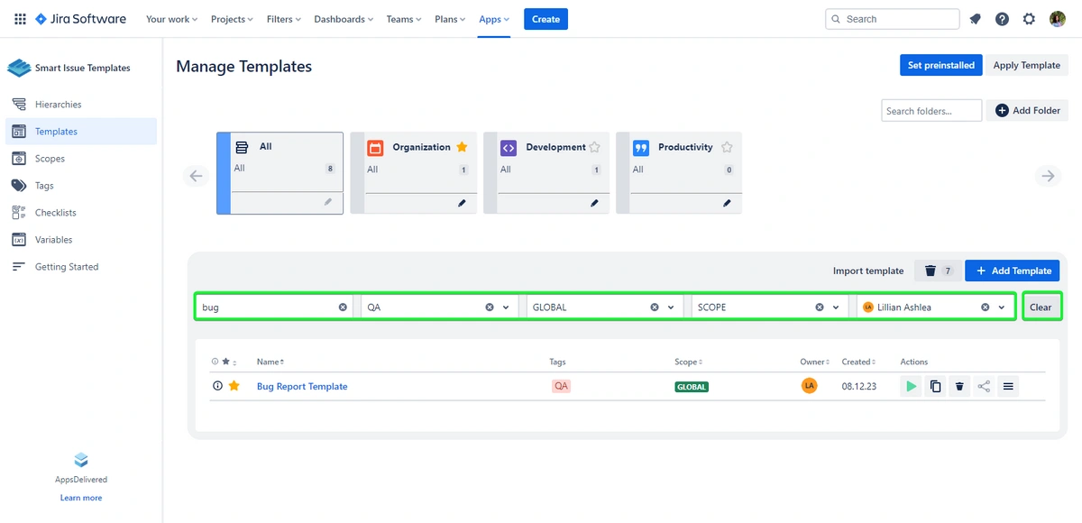
Task: Edit the All folder with pencil icon
Action: (329, 203)
